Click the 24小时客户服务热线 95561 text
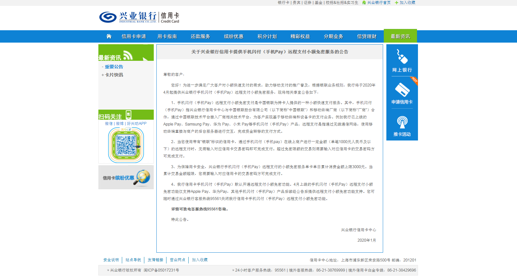The width and height of the screenshot is (517, 280). click(x=260, y=270)
